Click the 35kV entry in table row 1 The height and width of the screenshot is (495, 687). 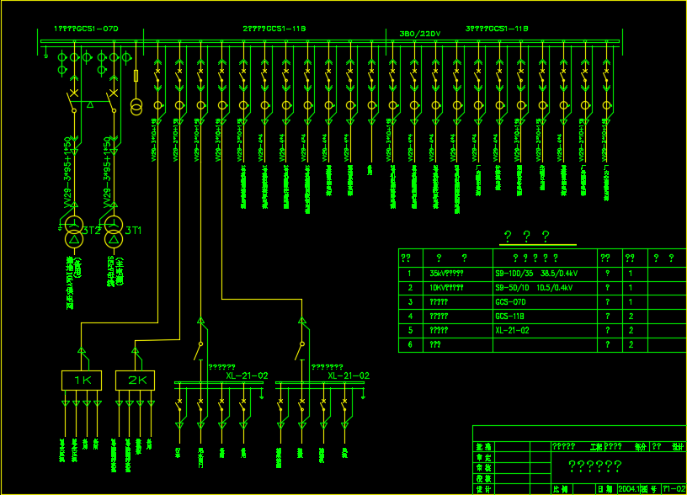point(446,274)
